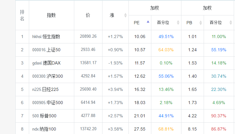This screenshot has height=134, width=235.
Task: Click the PB column sort arrows
Action: coord(201,23)
